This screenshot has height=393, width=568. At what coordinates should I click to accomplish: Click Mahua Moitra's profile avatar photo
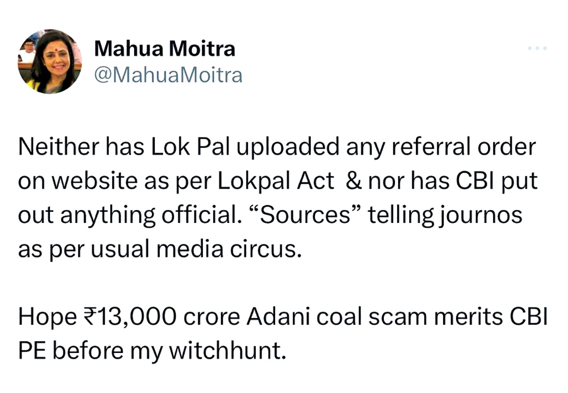tap(50, 62)
